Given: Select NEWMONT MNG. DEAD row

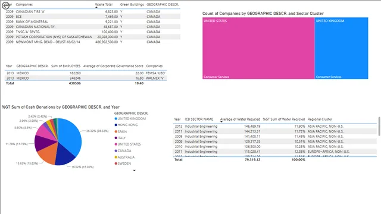Looking at the screenshot, I should tap(93, 42).
